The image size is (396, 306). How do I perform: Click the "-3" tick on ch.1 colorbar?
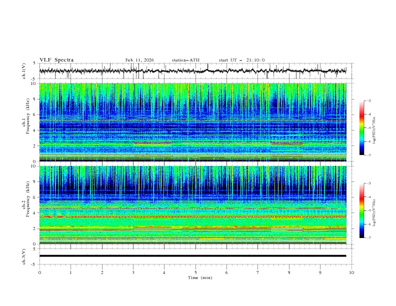pos(368,100)
